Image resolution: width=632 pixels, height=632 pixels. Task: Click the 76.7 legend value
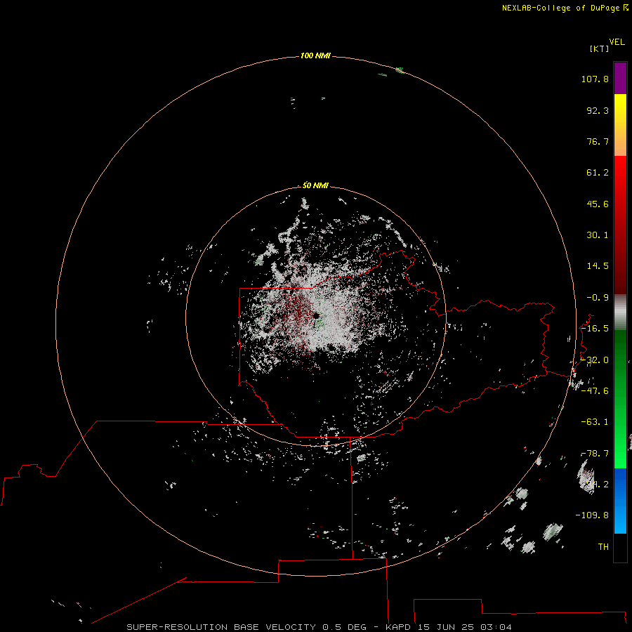tap(598, 141)
